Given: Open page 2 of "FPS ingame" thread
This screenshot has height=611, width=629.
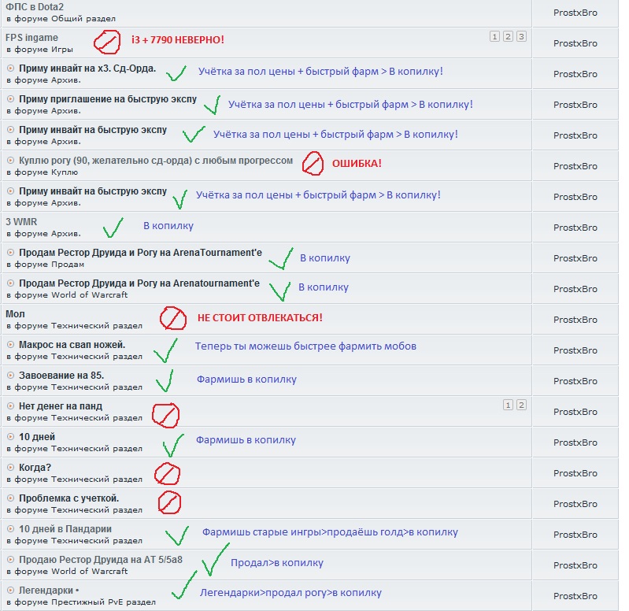Looking at the screenshot, I should (508, 37).
